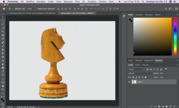Select the Clone Stamp tool
179x108 pixels.
click(x=3, y=50)
